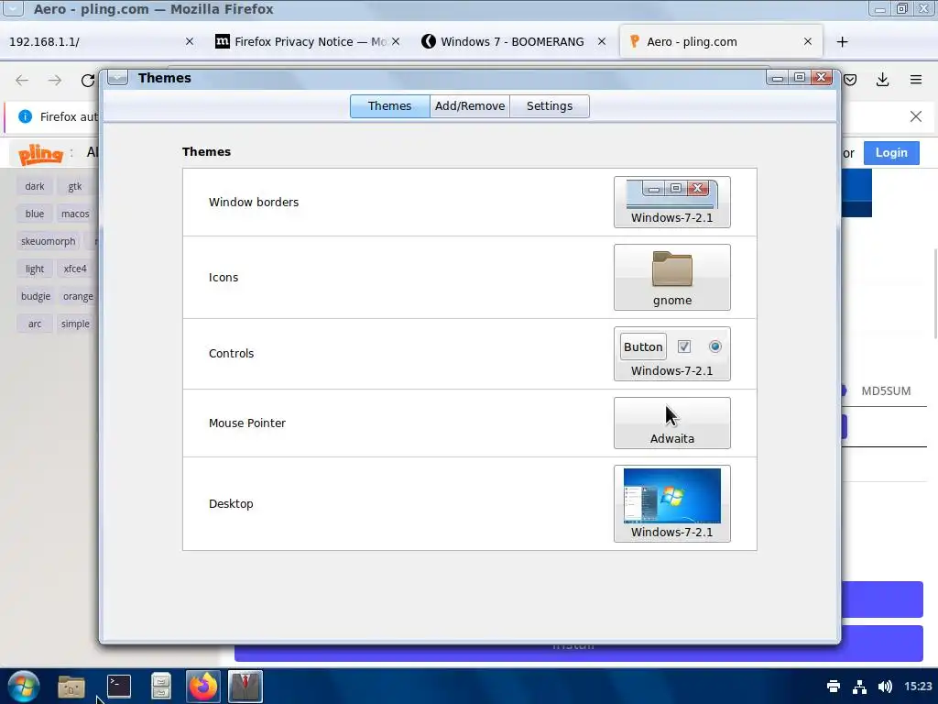Screen dimensions: 938x704
Task: Click the clock showing 15:23
Action: (x=918, y=686)
